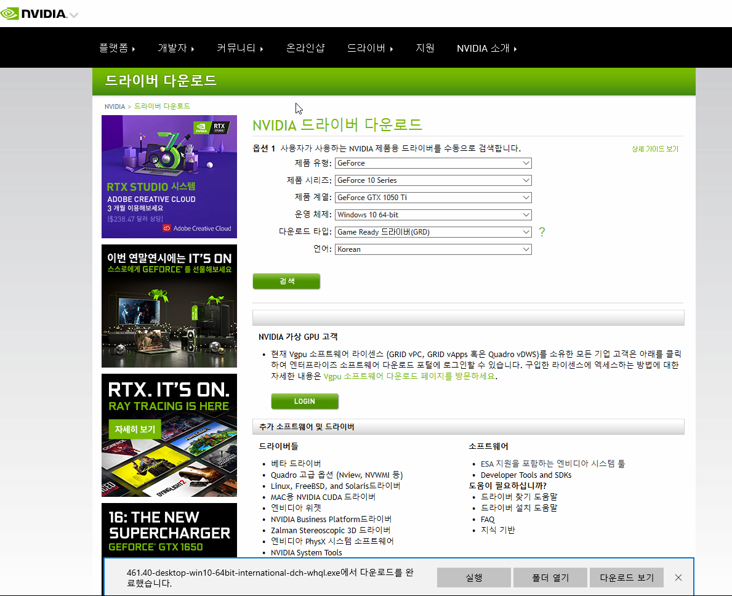
Task: Open the IT'S ON holiday GeForce banner
Action: coord(169,306)
